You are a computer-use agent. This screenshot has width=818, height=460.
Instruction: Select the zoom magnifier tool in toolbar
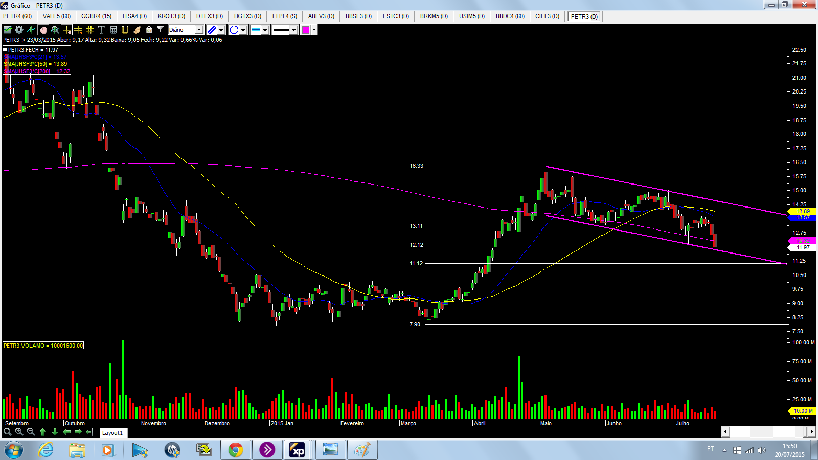pos(55,30)
